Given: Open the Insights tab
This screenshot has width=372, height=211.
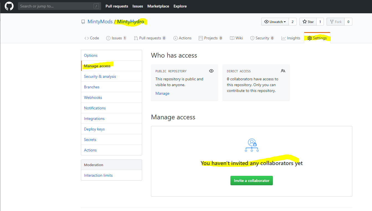Looking at the screenshot, I should click(291, 38).
